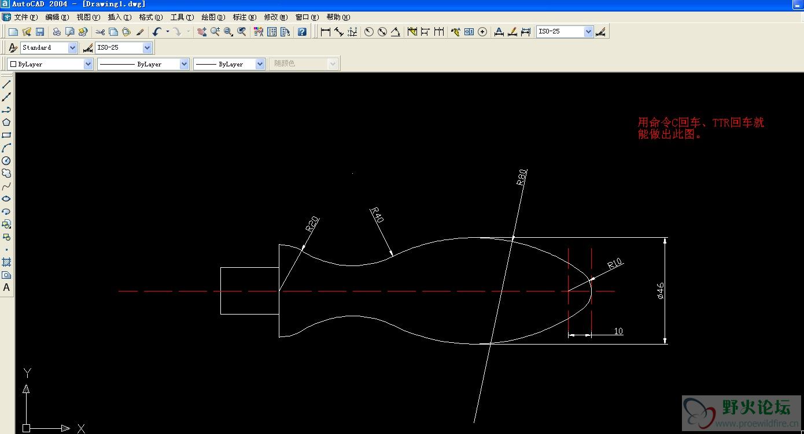The width and height of the screenshot is (804, 434).
Task: Paste from clipboard
Action: point(126,32)
